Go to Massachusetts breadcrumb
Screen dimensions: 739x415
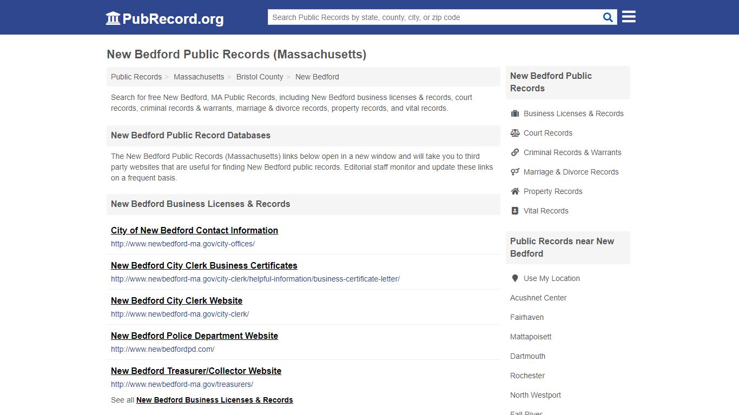[x=199, y=77]
